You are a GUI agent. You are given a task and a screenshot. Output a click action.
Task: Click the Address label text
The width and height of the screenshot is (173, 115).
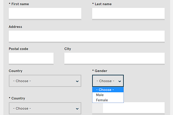(x=15, y=27)
